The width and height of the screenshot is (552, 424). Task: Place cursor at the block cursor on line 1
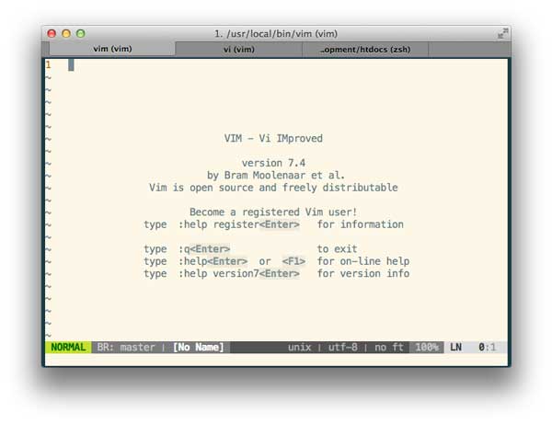(x=71, y=64)
